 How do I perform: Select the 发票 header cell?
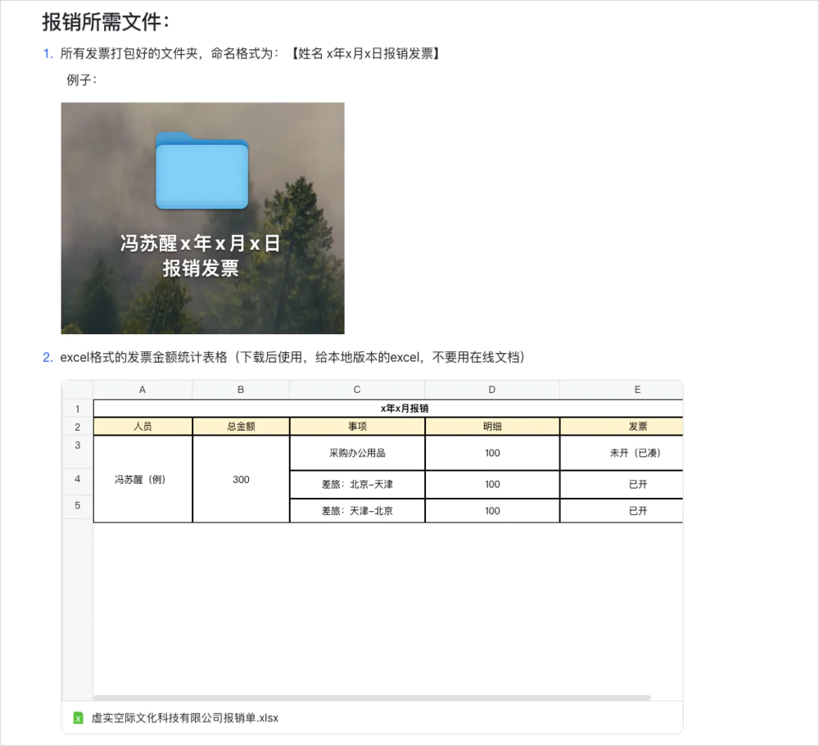pos(637,426)
